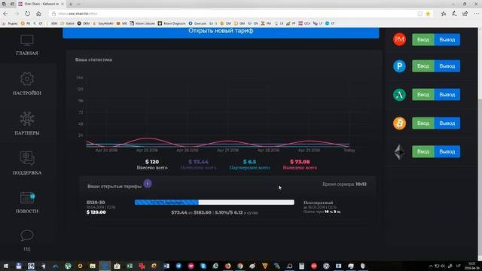Image resolution: width=482 pixels, height=271 pixels.
Task: Open the Moon Litecoin bookmark
Action: tap(142, 23)
